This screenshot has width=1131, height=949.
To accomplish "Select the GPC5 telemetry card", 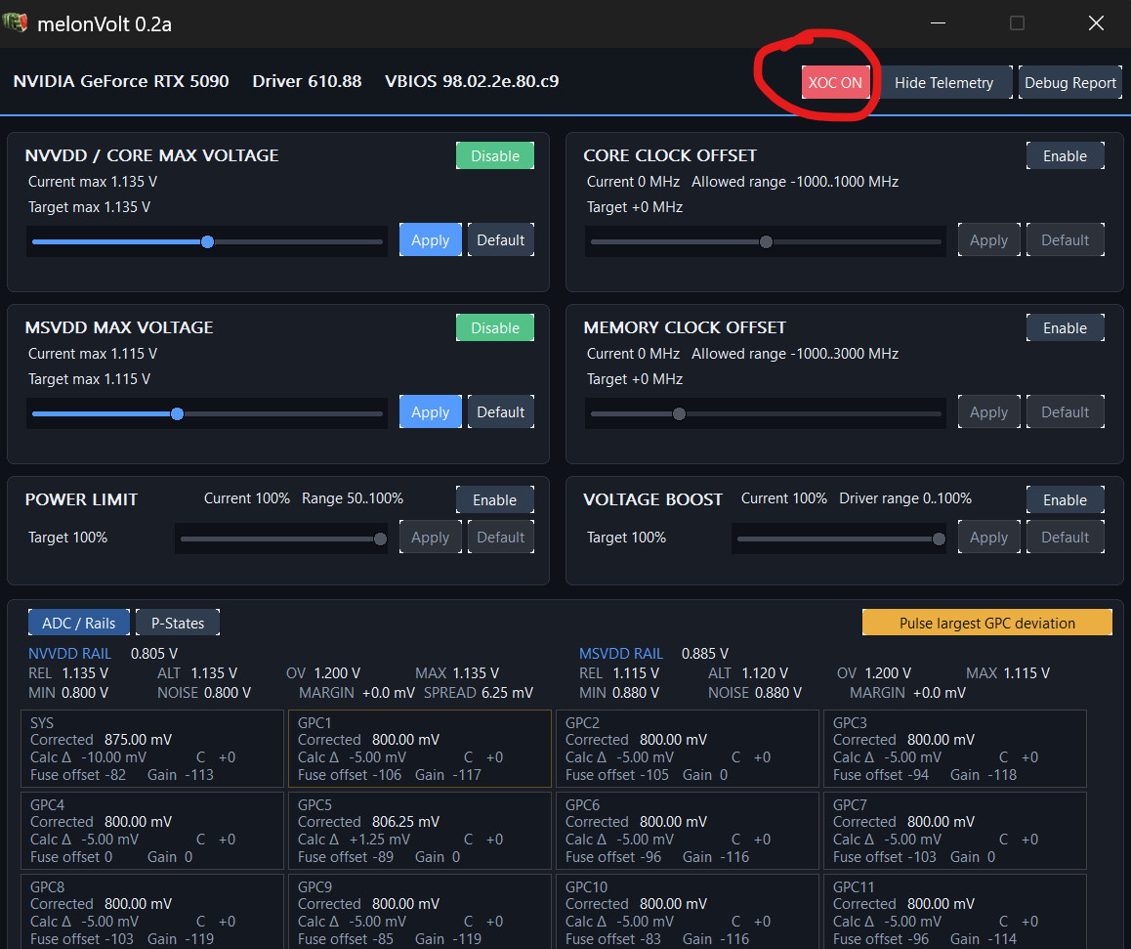I will tap(420, 831).
